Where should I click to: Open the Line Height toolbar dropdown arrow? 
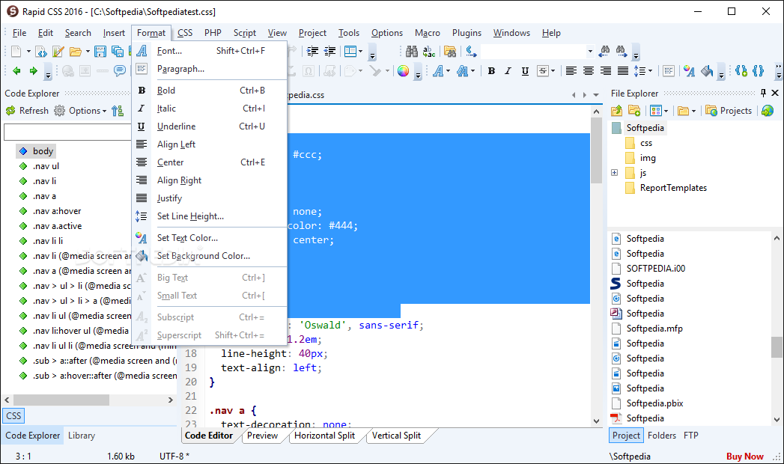[x=650, y=71]
